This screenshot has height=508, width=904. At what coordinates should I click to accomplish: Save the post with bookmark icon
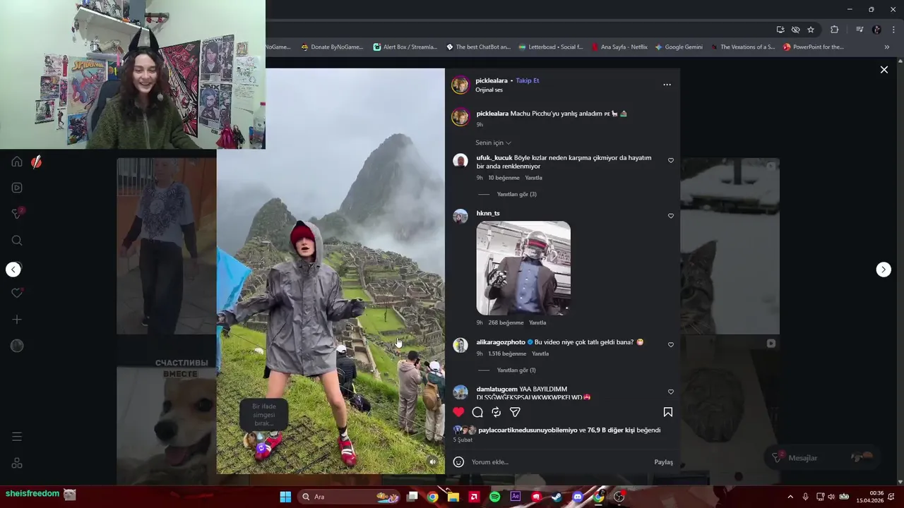coord(667,412)
